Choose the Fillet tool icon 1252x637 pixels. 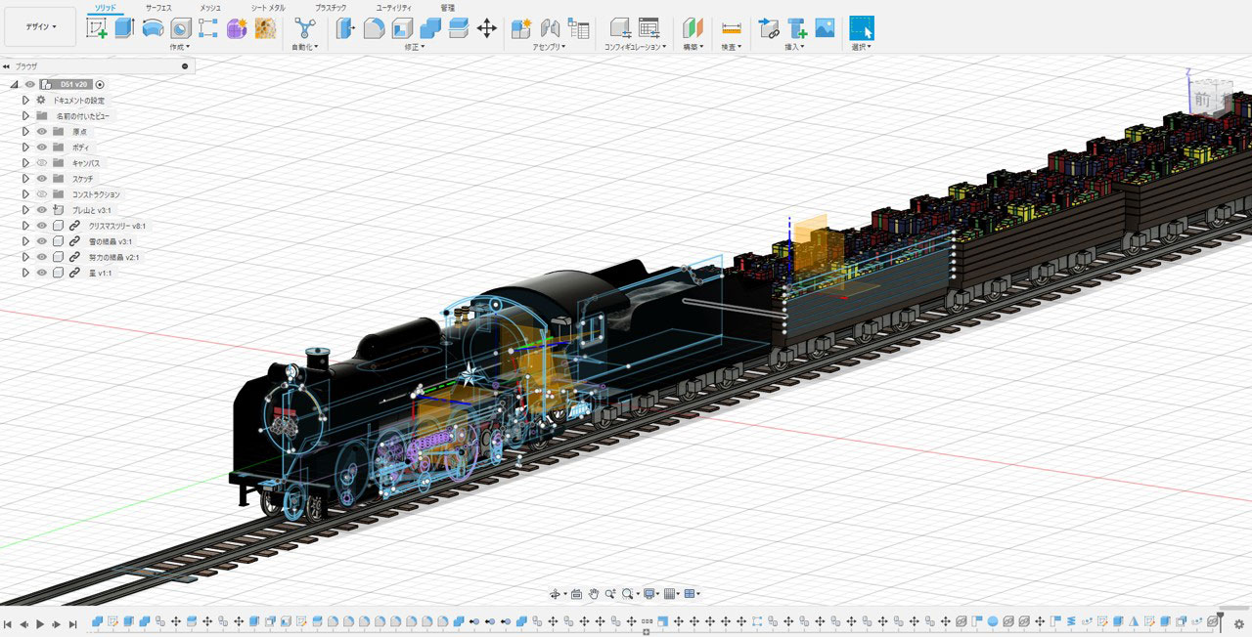pos(374,28)
